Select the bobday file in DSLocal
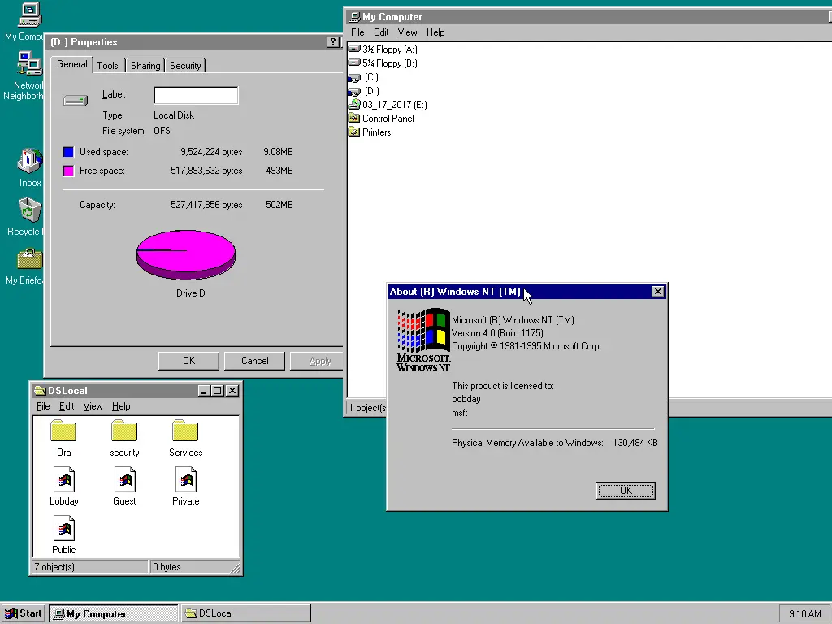832x624 pixels. click(x=63, y=486)
